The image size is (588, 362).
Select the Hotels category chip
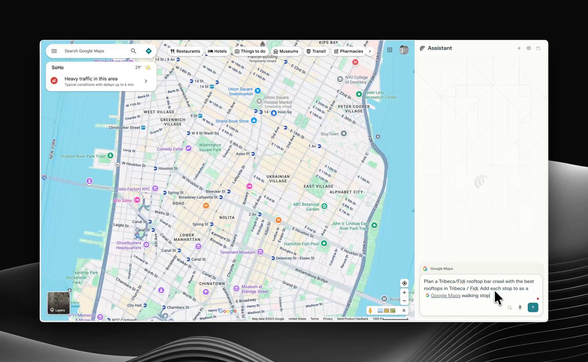217,51
